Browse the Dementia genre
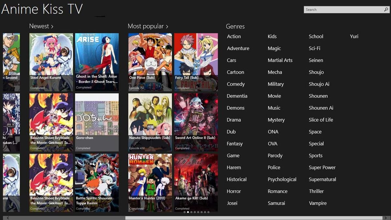The width and height of the screenshot is (391, 220). coord(237,96)
